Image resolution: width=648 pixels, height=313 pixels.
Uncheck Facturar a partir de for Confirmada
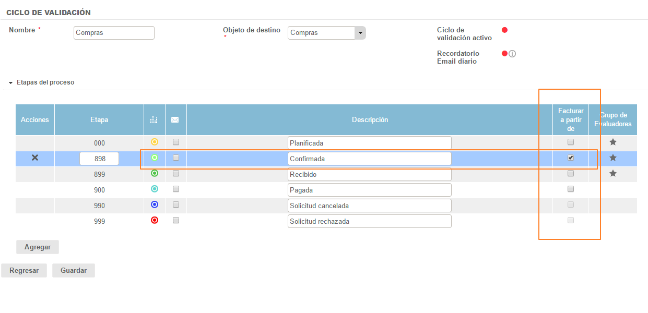(x=571, y=158)
